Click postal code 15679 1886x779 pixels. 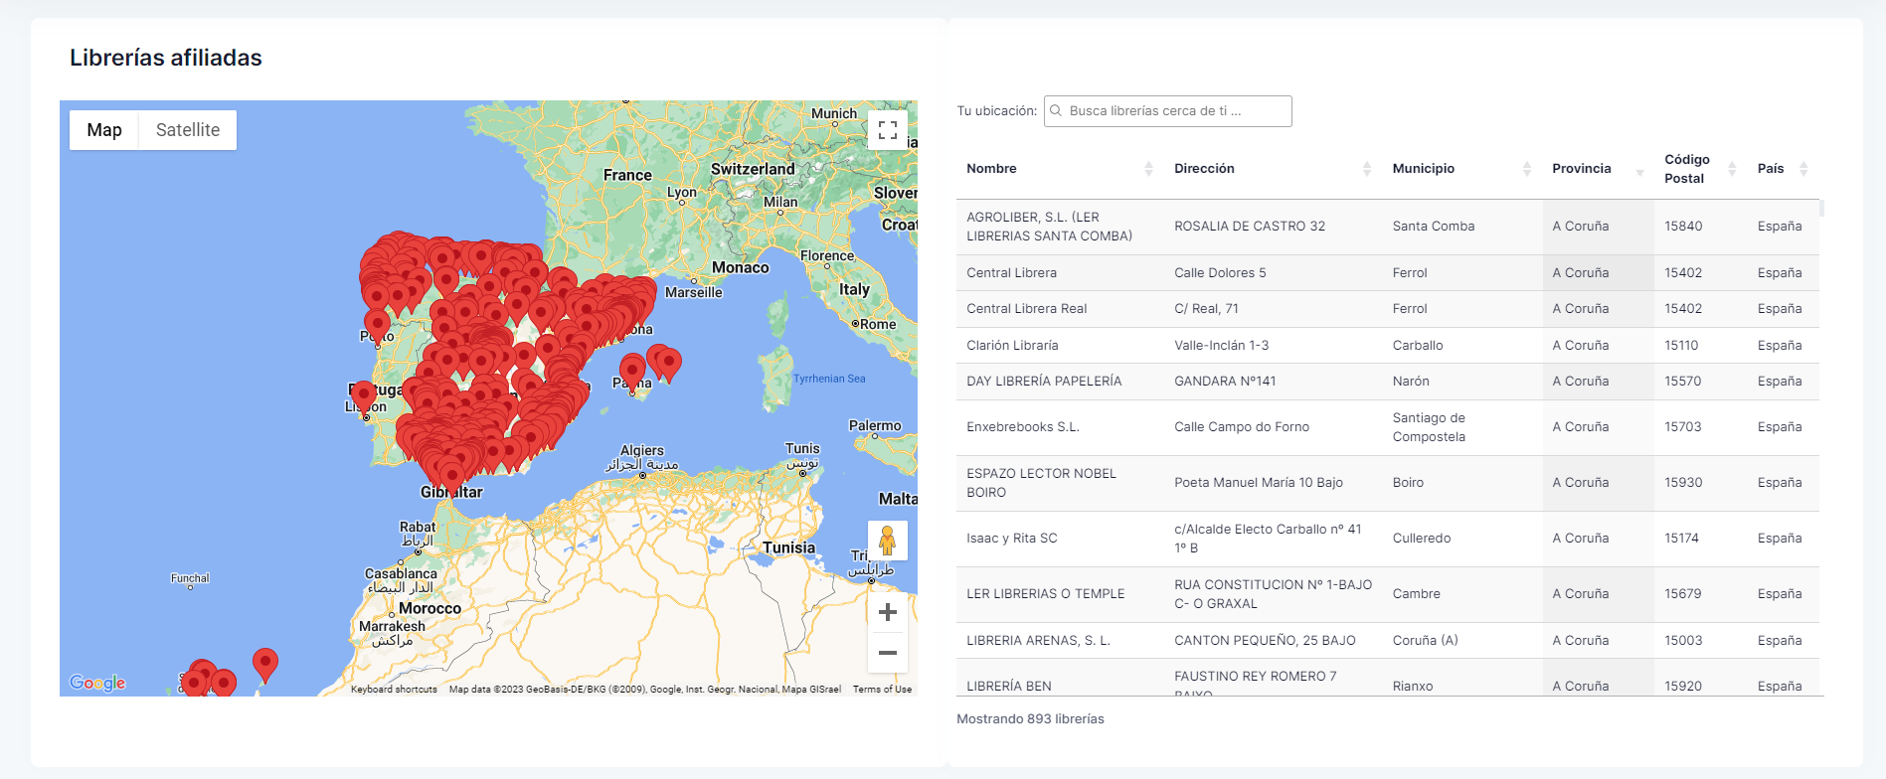tap(1683, 594)
